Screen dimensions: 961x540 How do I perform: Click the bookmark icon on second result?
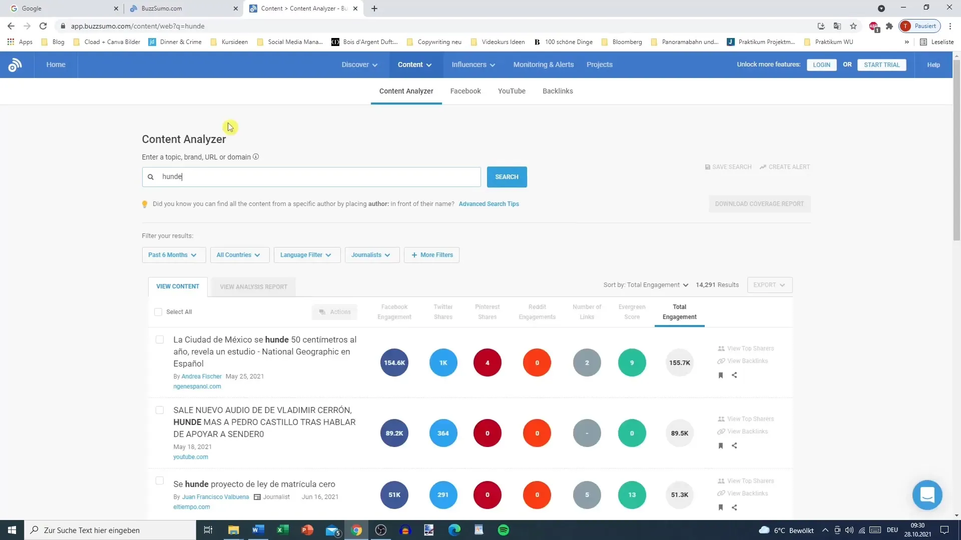pyautogui.click(x=721, y=445)
